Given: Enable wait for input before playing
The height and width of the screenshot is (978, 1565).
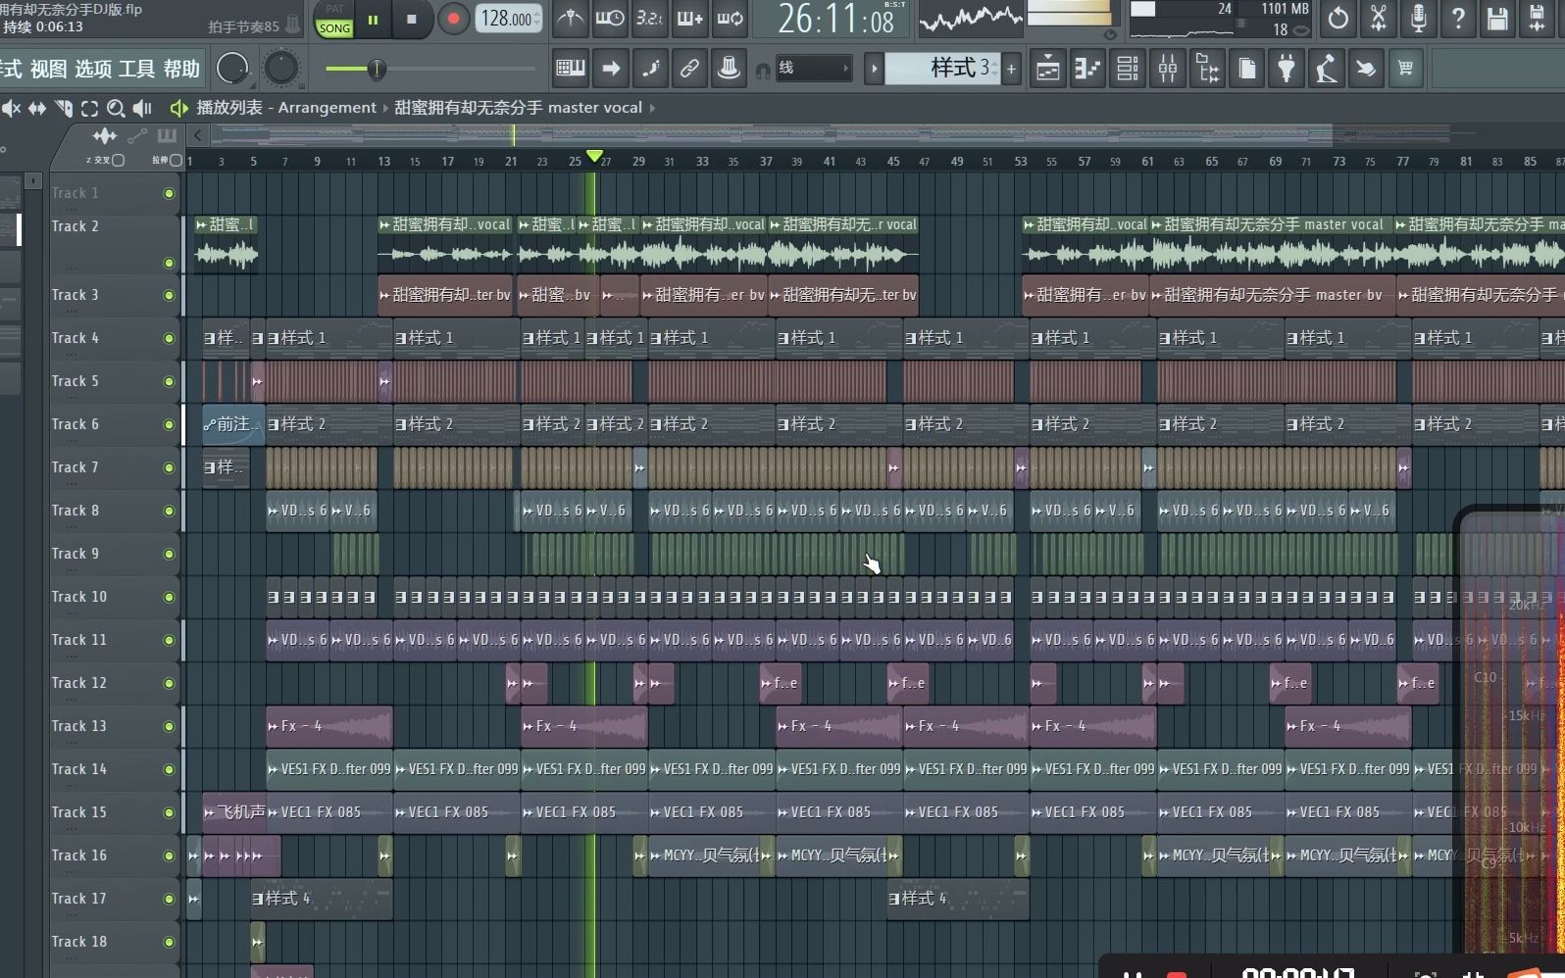Looking at the screenshot, I should pos(610,19).
